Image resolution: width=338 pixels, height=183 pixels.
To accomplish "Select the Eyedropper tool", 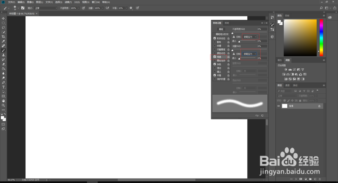I will (x=3, y=41).
